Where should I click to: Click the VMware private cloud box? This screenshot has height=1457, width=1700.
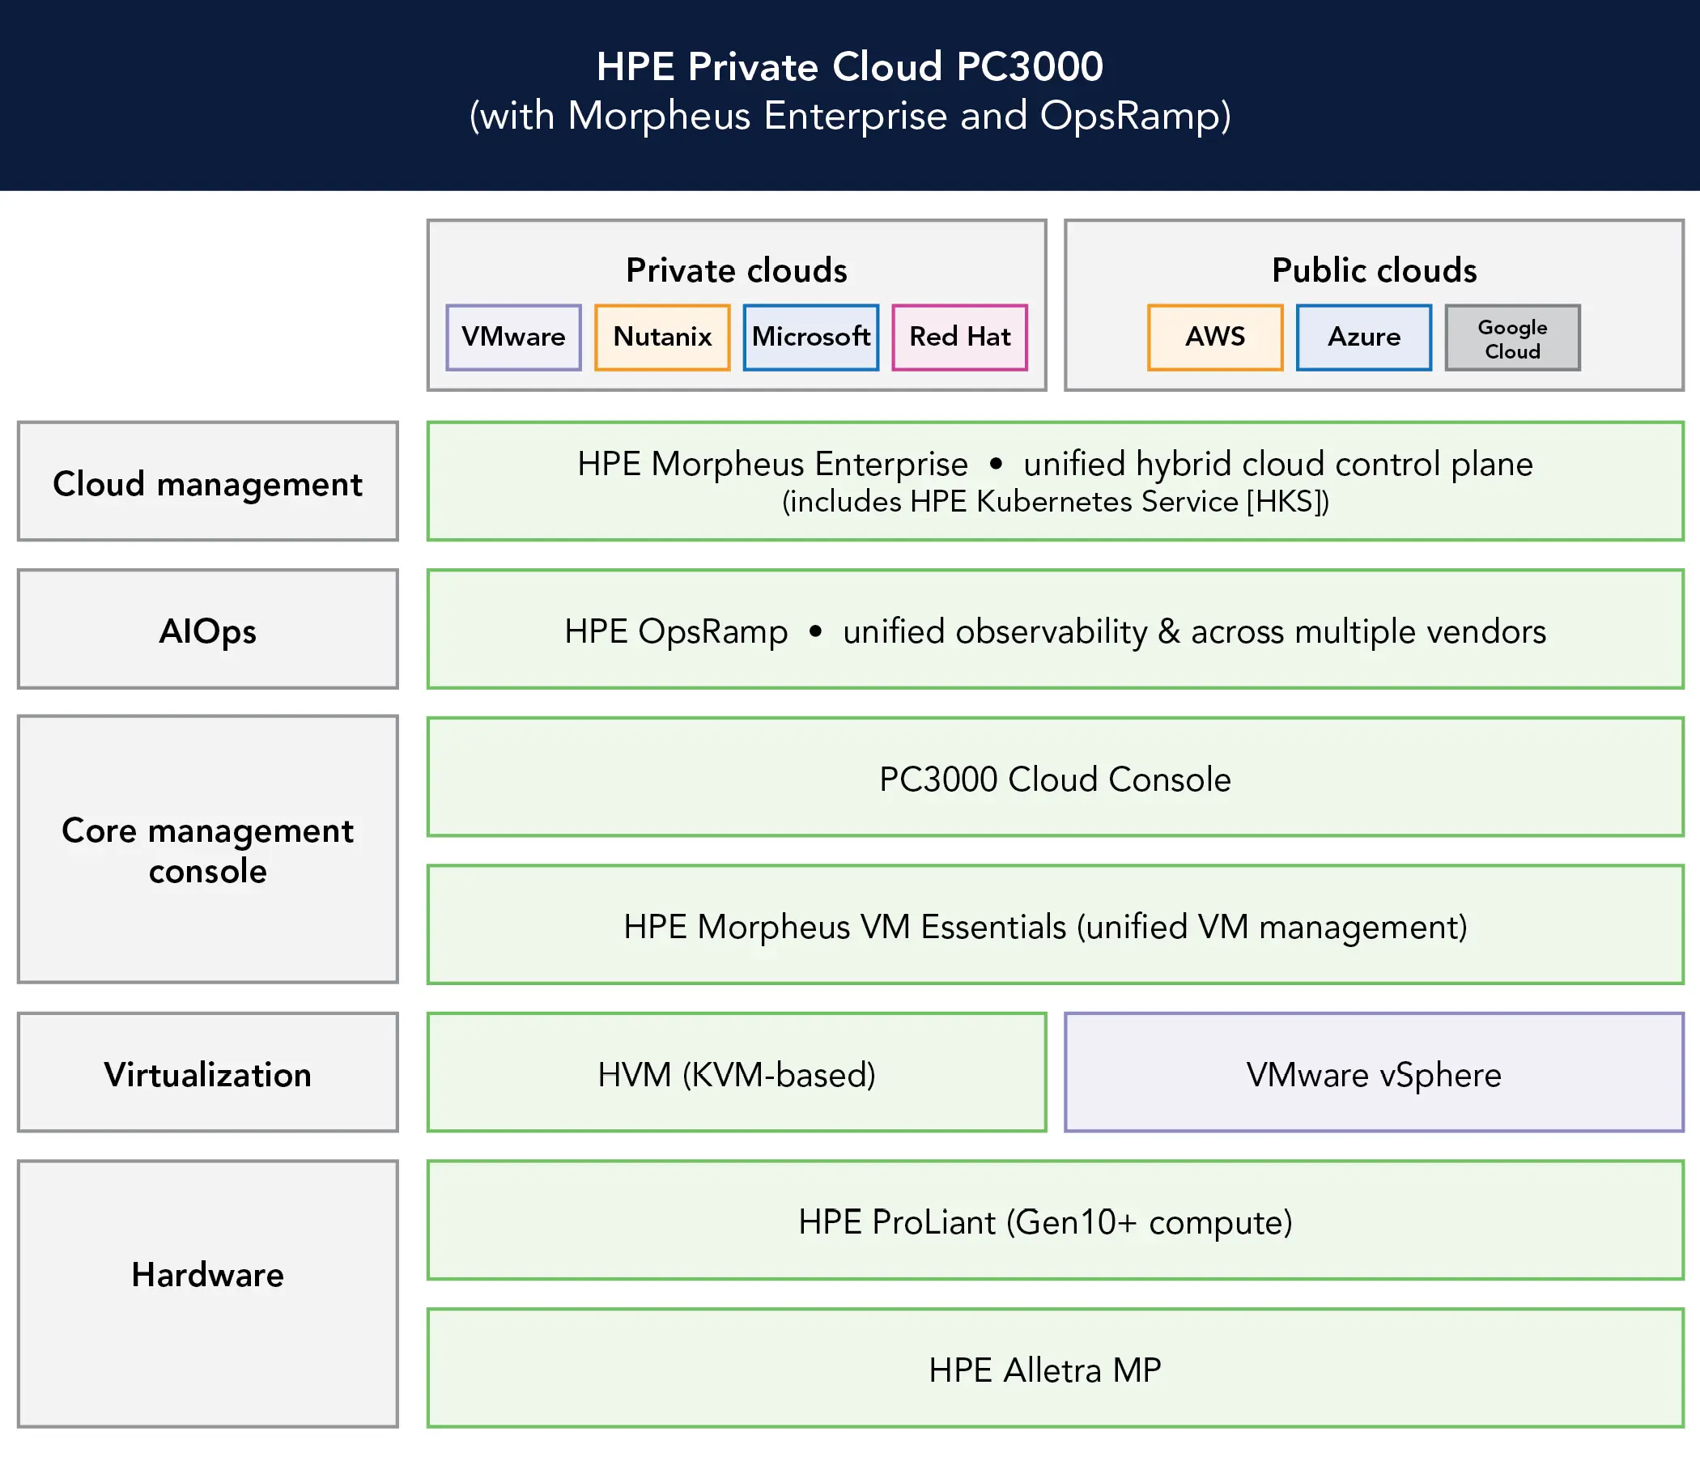[x=513, y=338]
